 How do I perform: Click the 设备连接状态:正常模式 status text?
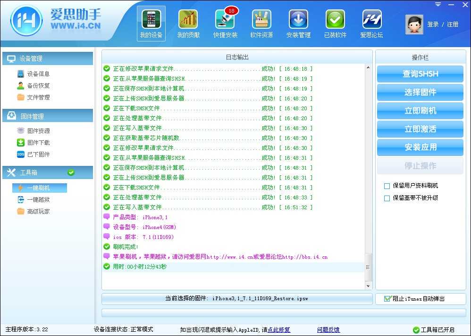click(124, 329)
